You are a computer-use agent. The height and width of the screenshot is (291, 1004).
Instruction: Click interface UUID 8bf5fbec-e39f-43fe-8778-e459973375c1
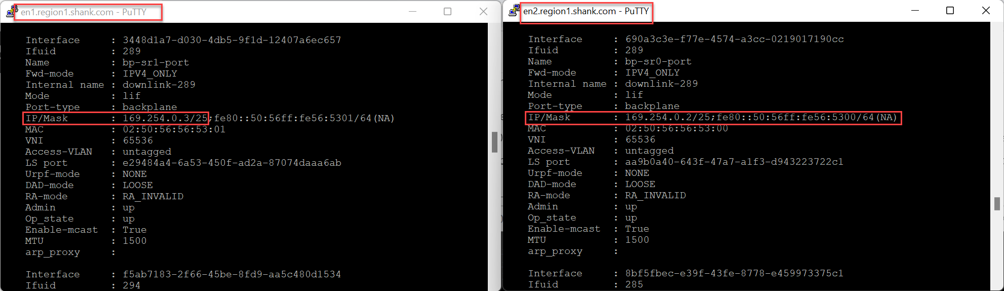coord(735,273)
